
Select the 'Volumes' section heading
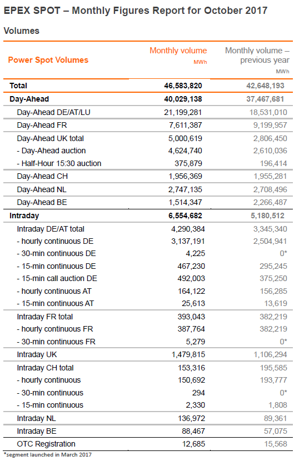click(x=22, y=31)
